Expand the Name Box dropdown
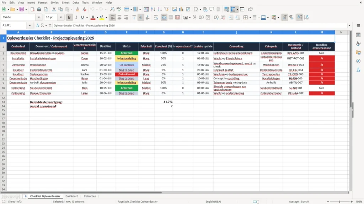 coord(30,25)
